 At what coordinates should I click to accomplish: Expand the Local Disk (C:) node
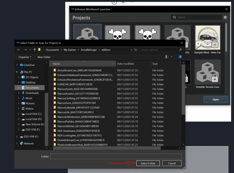[19, 114]
